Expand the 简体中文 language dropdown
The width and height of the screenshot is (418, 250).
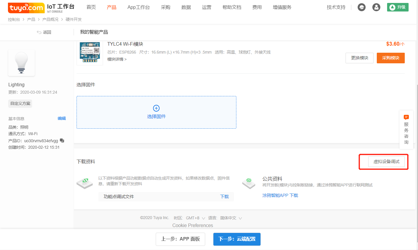coord(240,218)
